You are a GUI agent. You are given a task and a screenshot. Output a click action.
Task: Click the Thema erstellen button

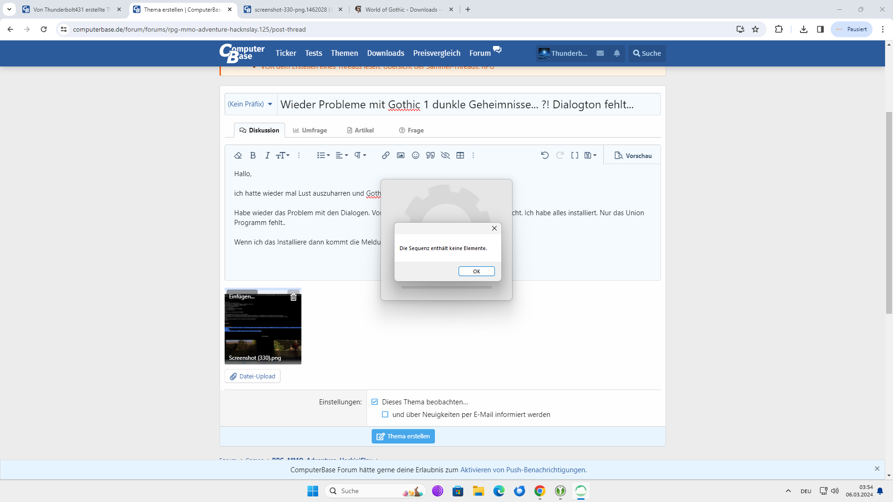[403, 436]
